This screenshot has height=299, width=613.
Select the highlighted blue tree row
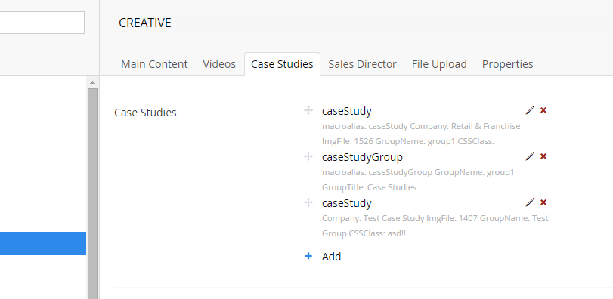(x=43, y=243)
